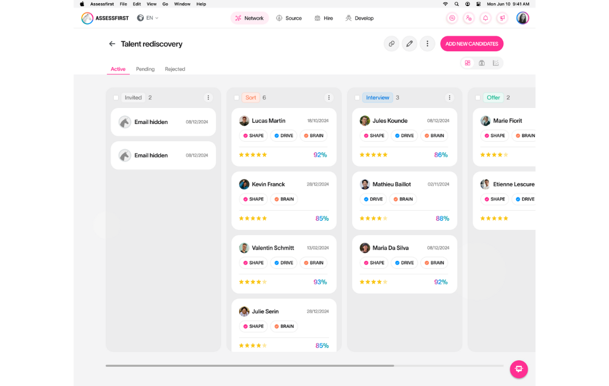Check the Sort column checkbox
This screenshot has height=386, width=609.
(237, 98)
